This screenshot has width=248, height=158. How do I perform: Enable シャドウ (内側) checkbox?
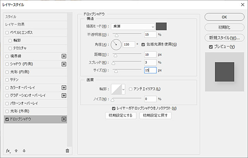click(7, 64)
